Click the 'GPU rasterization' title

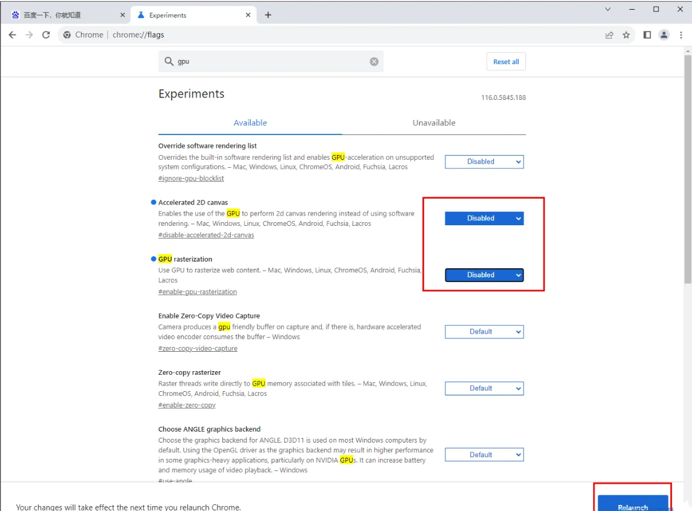185,259
